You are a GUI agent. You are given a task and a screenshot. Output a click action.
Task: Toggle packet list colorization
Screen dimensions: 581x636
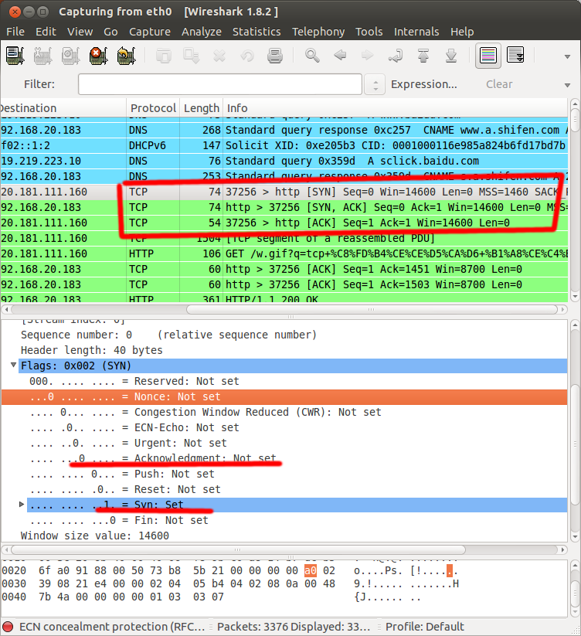[488, 56]
